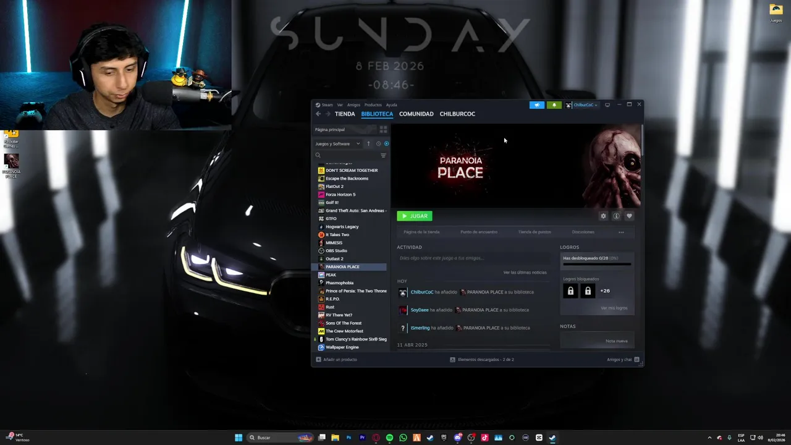Go back with the Steam back arrow
This screenshot has width=791, height=445.
[318, 114]
